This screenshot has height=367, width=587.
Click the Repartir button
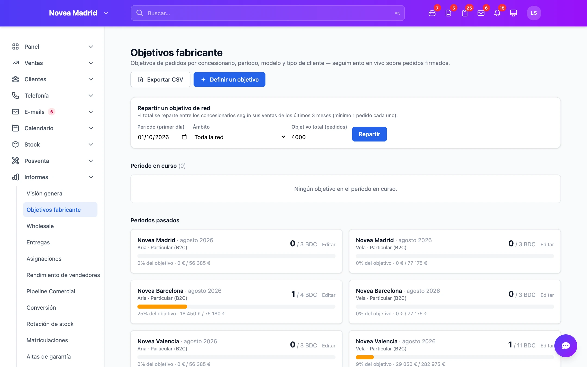coord(369,134)
